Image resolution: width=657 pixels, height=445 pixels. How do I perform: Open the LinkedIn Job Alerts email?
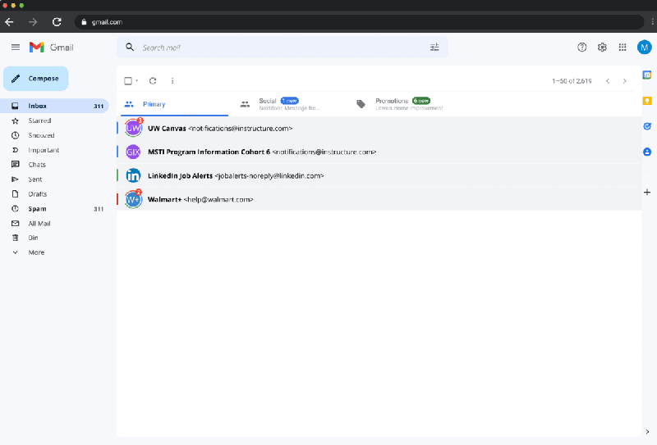coord(379,175)
